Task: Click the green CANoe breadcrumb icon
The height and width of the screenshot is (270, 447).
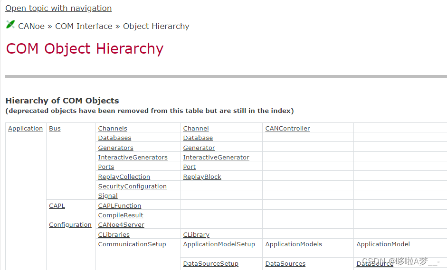Action: point(10,25)
